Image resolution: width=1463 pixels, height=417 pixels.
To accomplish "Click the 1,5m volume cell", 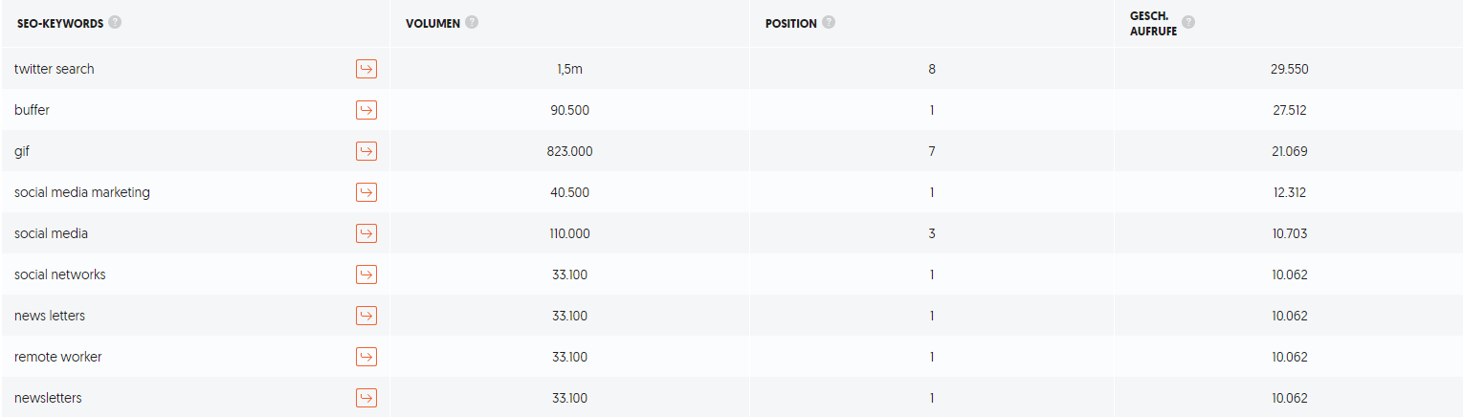I will (570, 69).
